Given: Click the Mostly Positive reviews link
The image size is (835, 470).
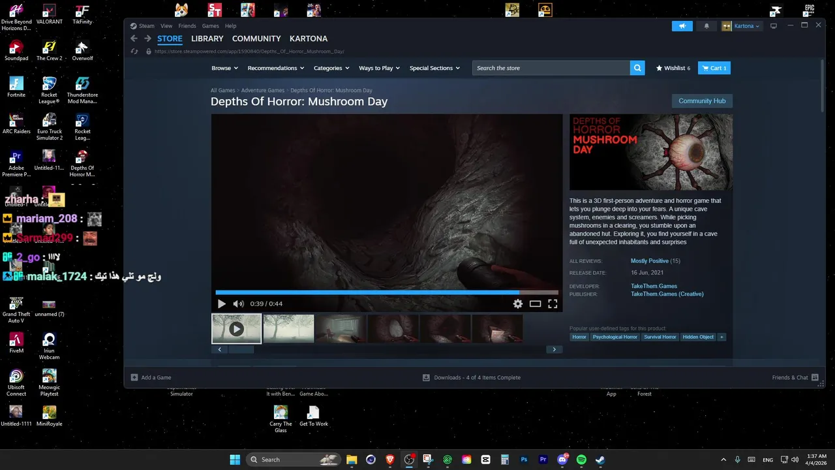Looking at the screenshot, I should [650, 261].
